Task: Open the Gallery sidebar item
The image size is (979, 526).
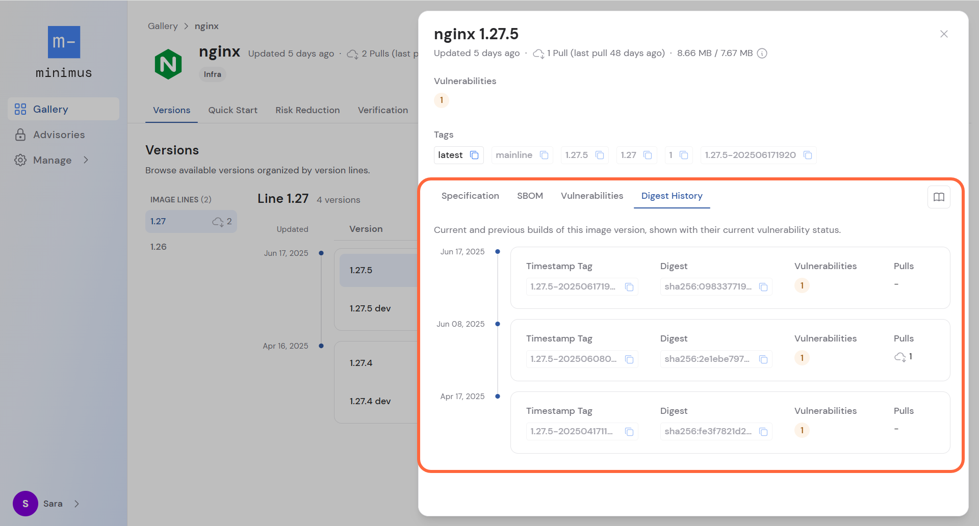Action: point(64,109)
